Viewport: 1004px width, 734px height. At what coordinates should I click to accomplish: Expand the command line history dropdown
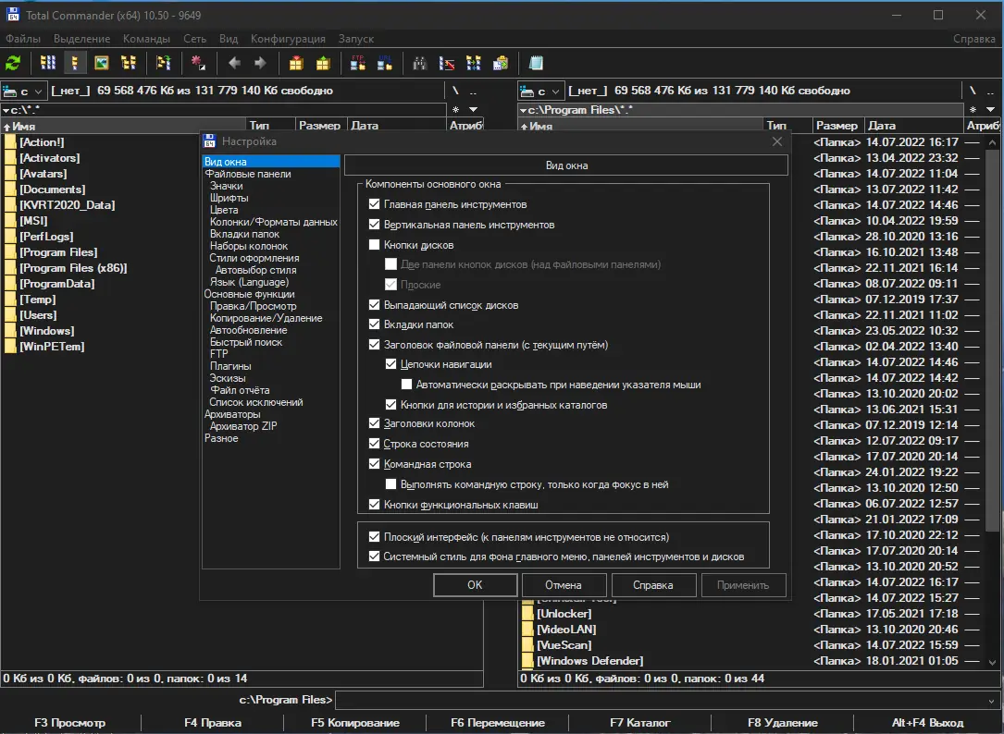point(992,700)
